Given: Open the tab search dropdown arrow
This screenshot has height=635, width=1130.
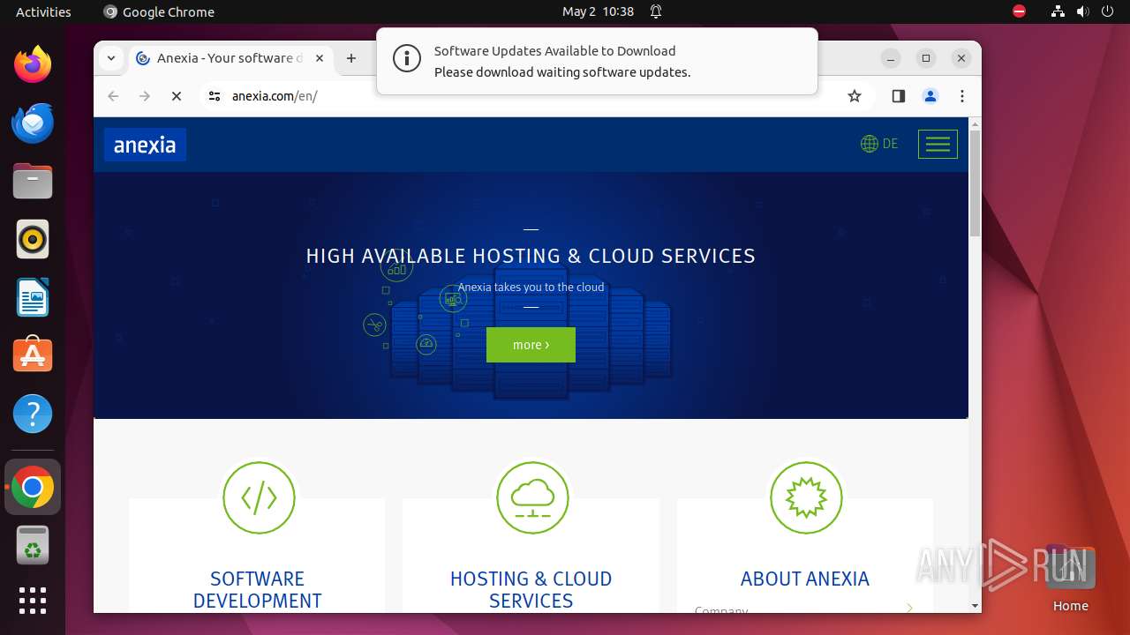Looking at the screenshot, I should coord(111,58).
